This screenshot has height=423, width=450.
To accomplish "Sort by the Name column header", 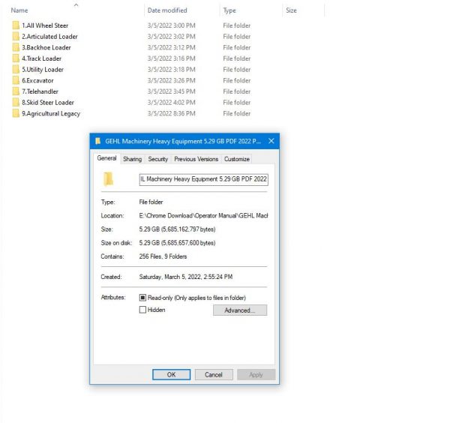I will [x=19, y=10].
